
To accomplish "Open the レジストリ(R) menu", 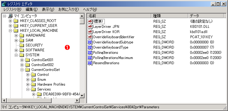I will [x=12, y=9].
